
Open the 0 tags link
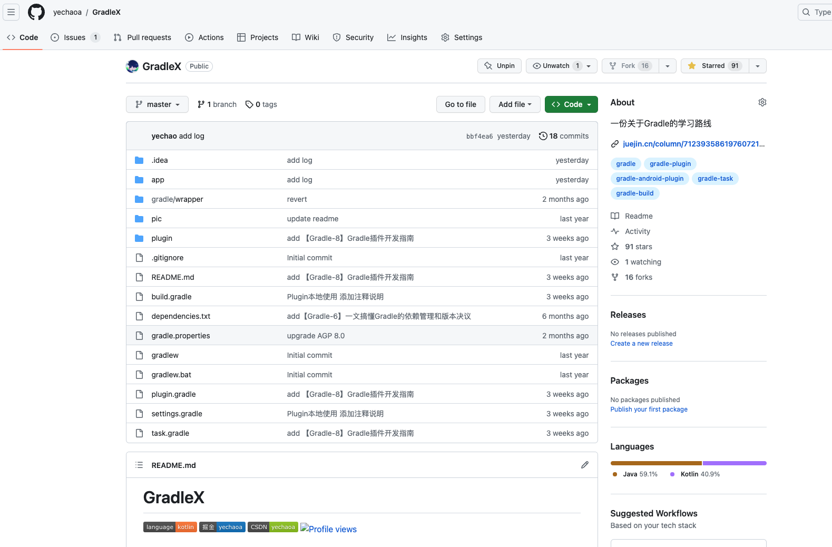tap(261, 104)
